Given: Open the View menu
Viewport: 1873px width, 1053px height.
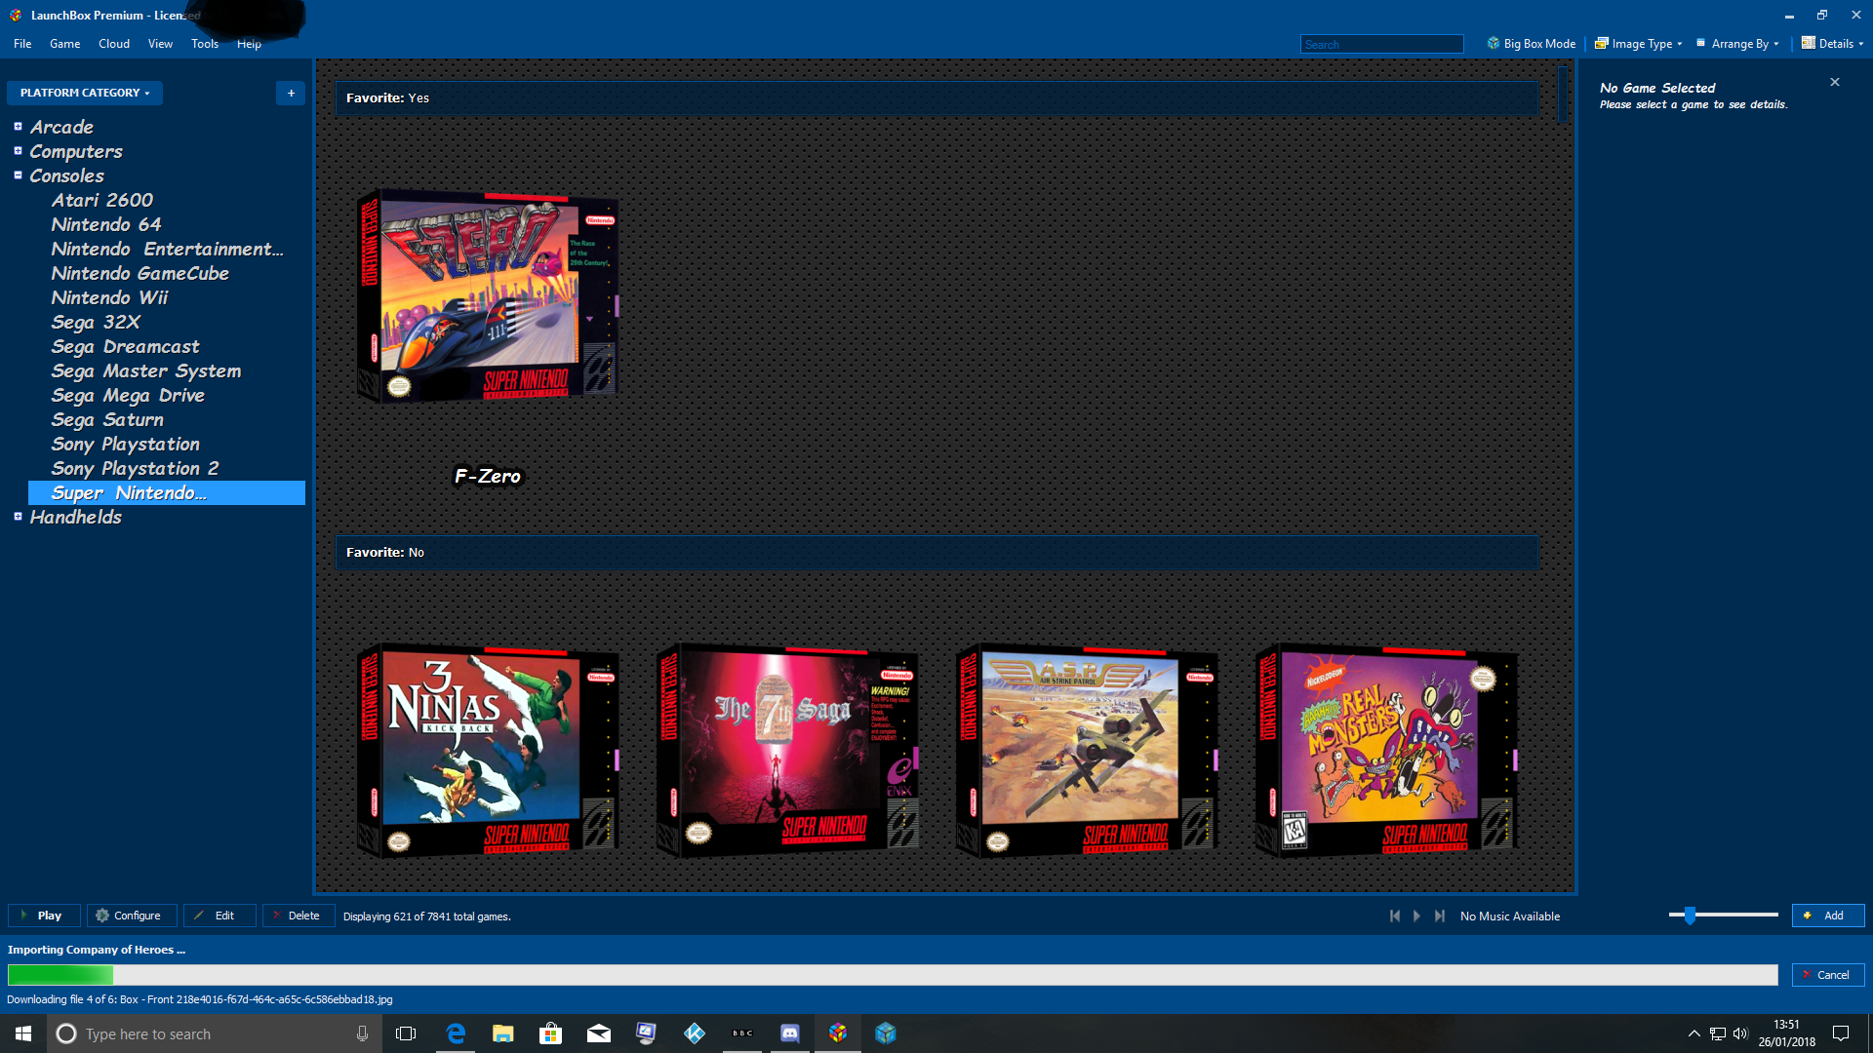Looking at the screenshot, I should coord(160,44).
